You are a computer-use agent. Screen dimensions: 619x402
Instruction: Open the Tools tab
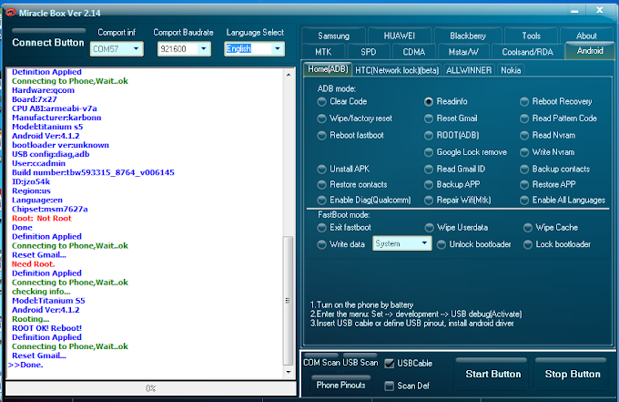click(532, 36)
